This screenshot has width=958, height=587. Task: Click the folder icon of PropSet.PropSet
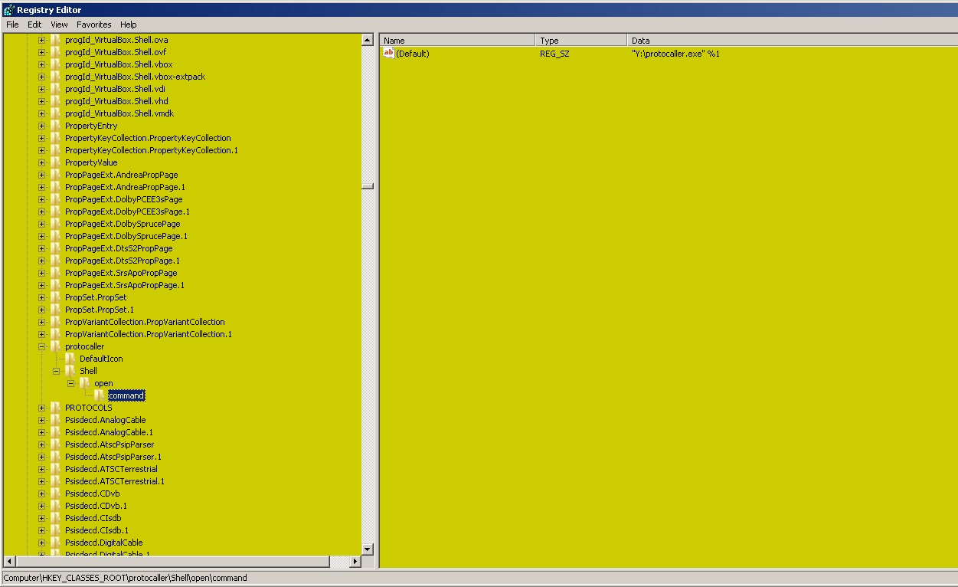(x=55, y=297)
